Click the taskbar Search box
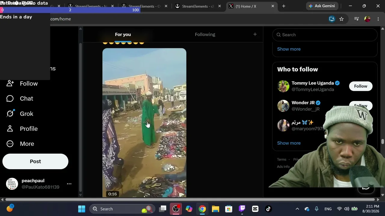 coord(122,209)
